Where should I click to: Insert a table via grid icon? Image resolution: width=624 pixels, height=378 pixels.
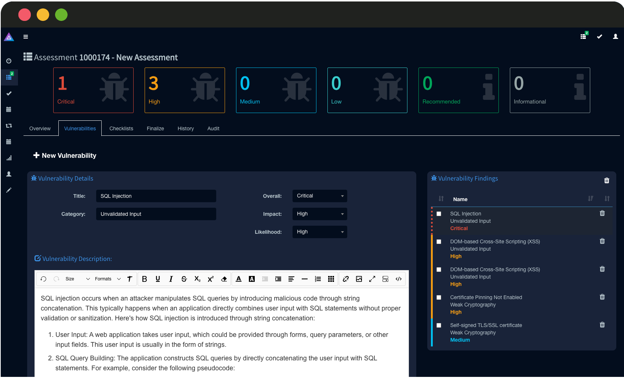[x=331, y=279]
